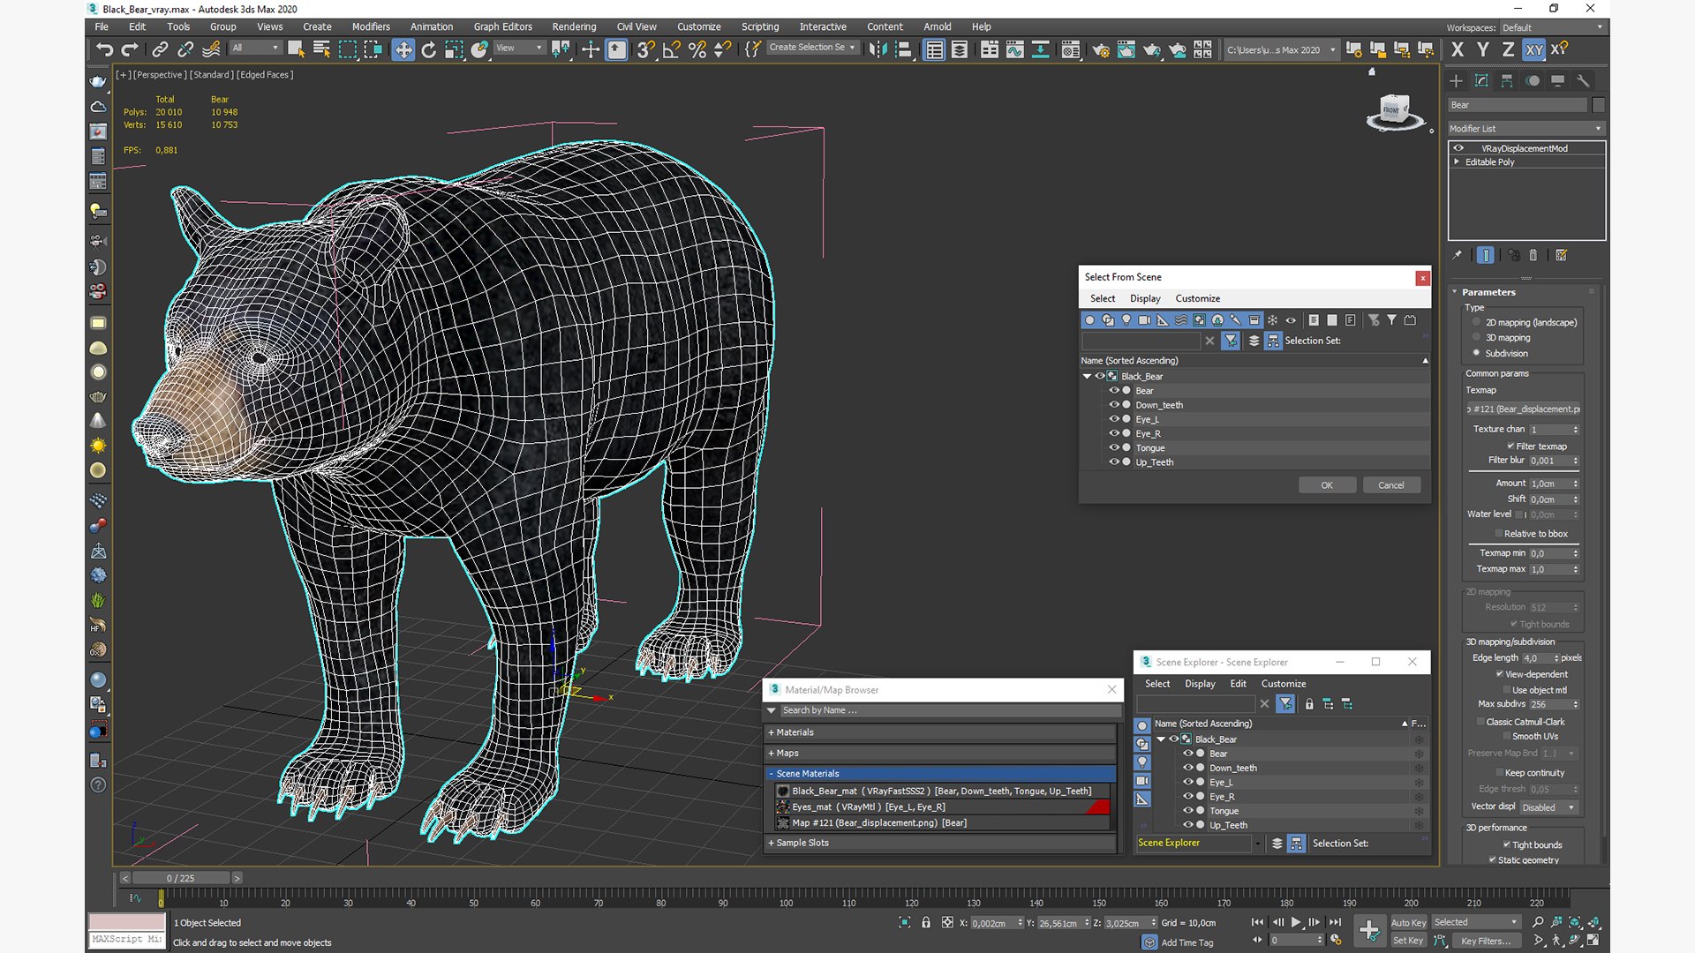This screenshot has height=953, width=1695.
Task: Click the ViewCube in the viewport
Action: pyautogui.click(x=1395, y=111)
